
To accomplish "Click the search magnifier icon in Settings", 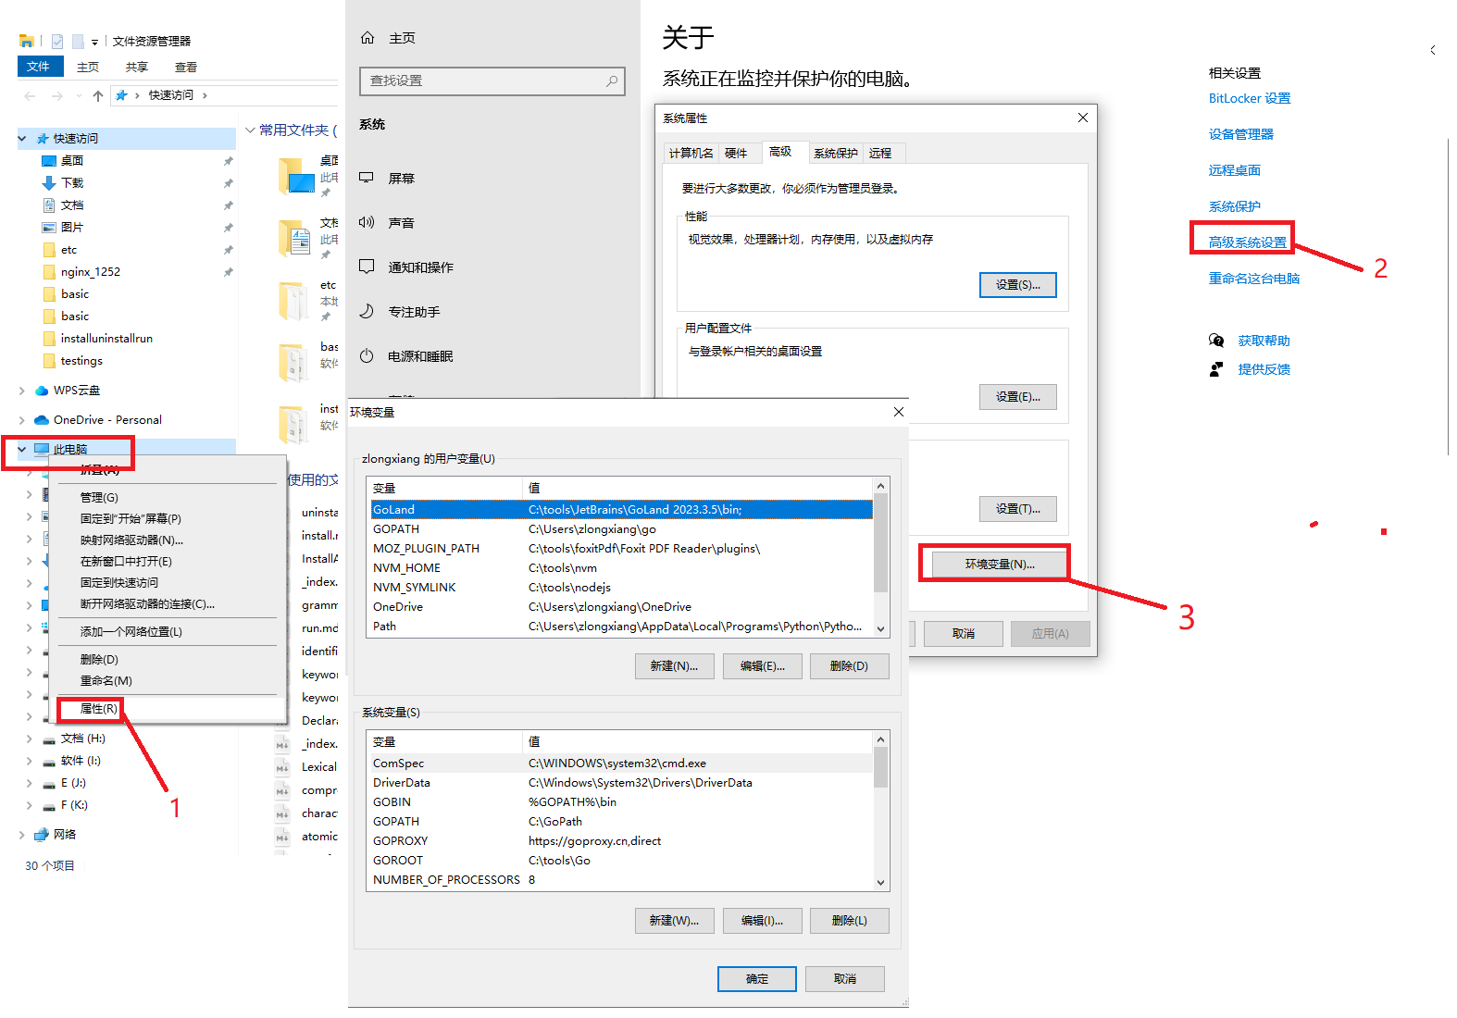I will (x=612, y=81).
